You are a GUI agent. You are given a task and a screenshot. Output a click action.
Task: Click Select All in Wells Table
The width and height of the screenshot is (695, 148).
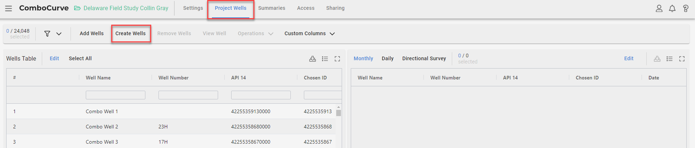click(80, 58)
